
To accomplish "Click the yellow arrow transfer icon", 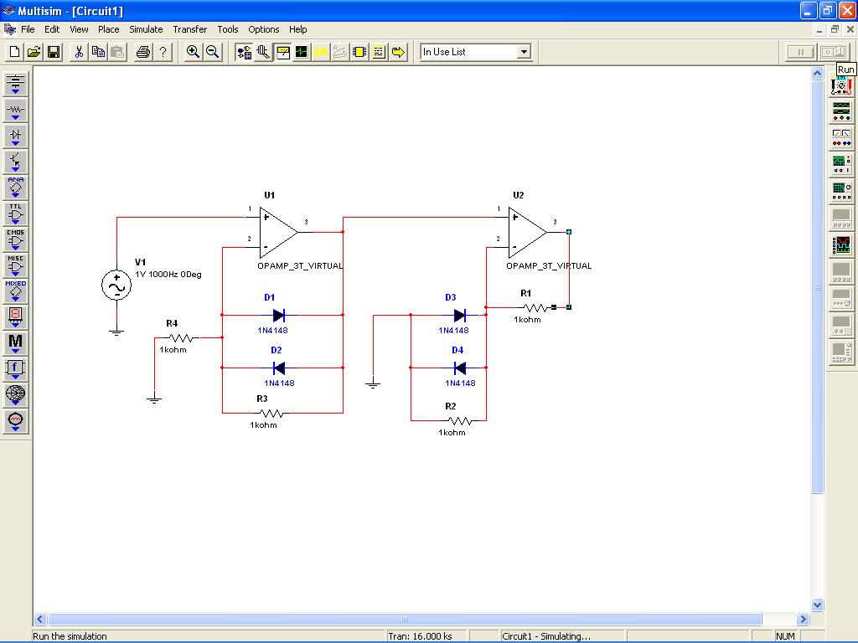I will (x=398, y=52).
